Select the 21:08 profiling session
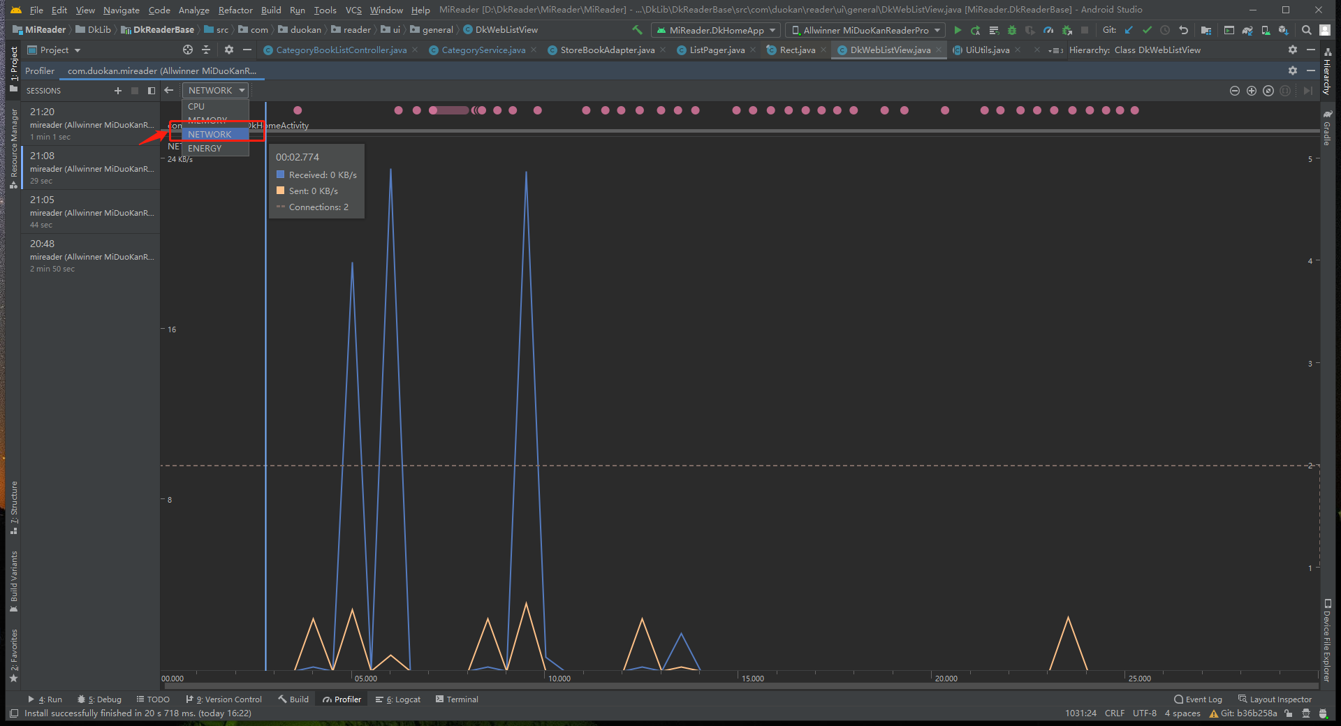1341x726 pixels. pos(91,168)
